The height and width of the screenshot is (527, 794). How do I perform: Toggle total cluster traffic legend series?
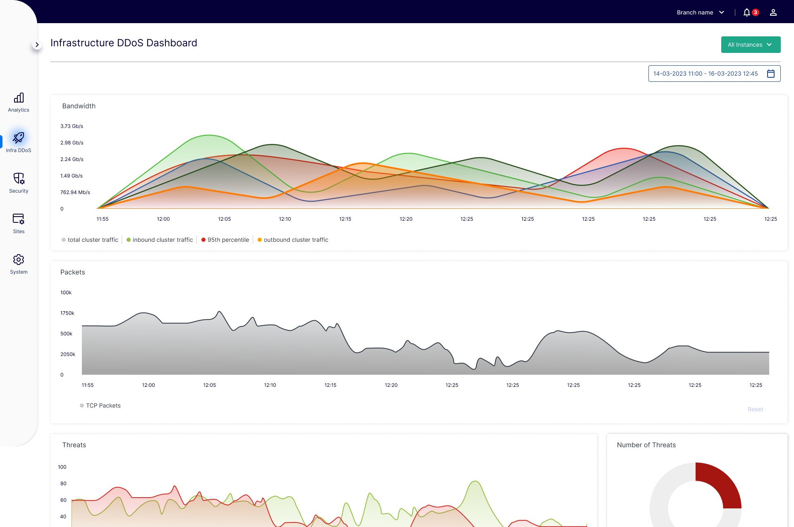[90, 240]
